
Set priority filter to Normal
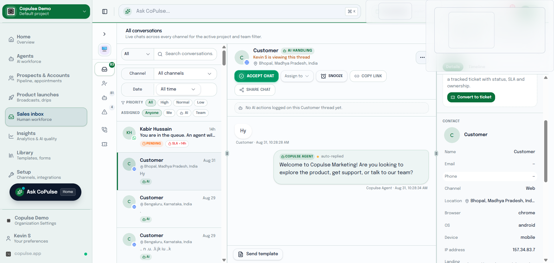click(183, 103)
